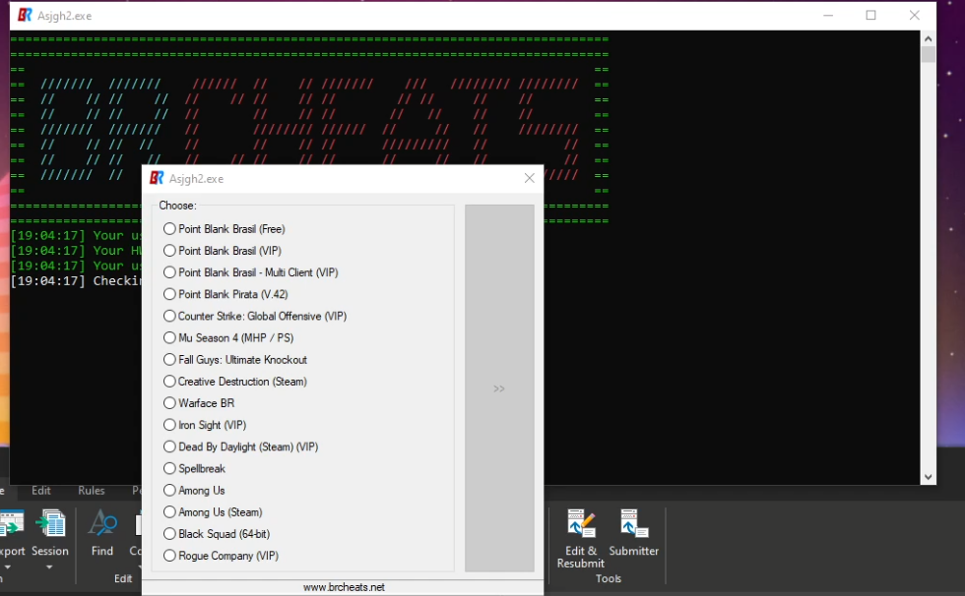The height and width of the screenshot is (596, 965).
Task: Select the Spellbreak option
Action: point(195,469)
